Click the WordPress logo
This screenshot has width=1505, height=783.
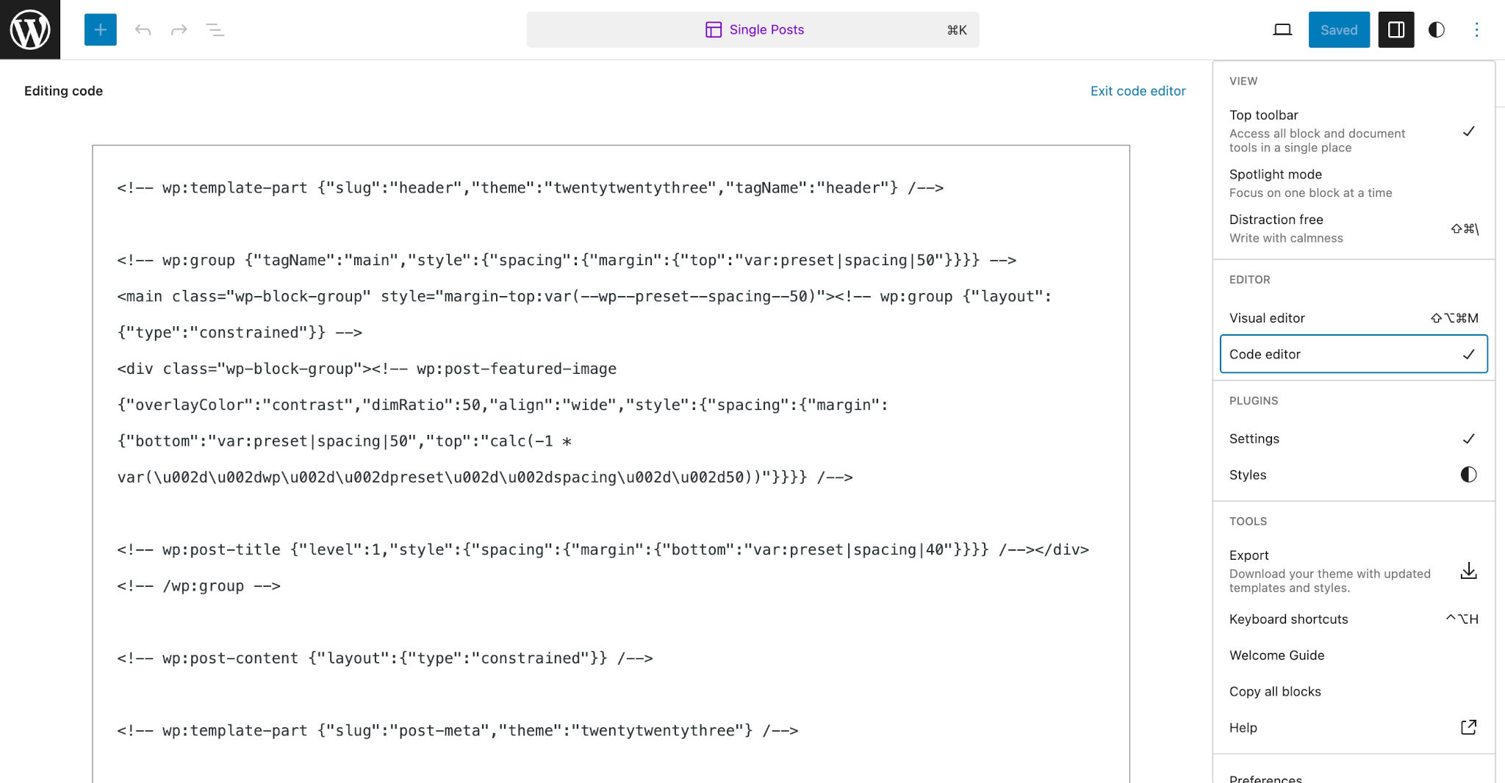29,29
